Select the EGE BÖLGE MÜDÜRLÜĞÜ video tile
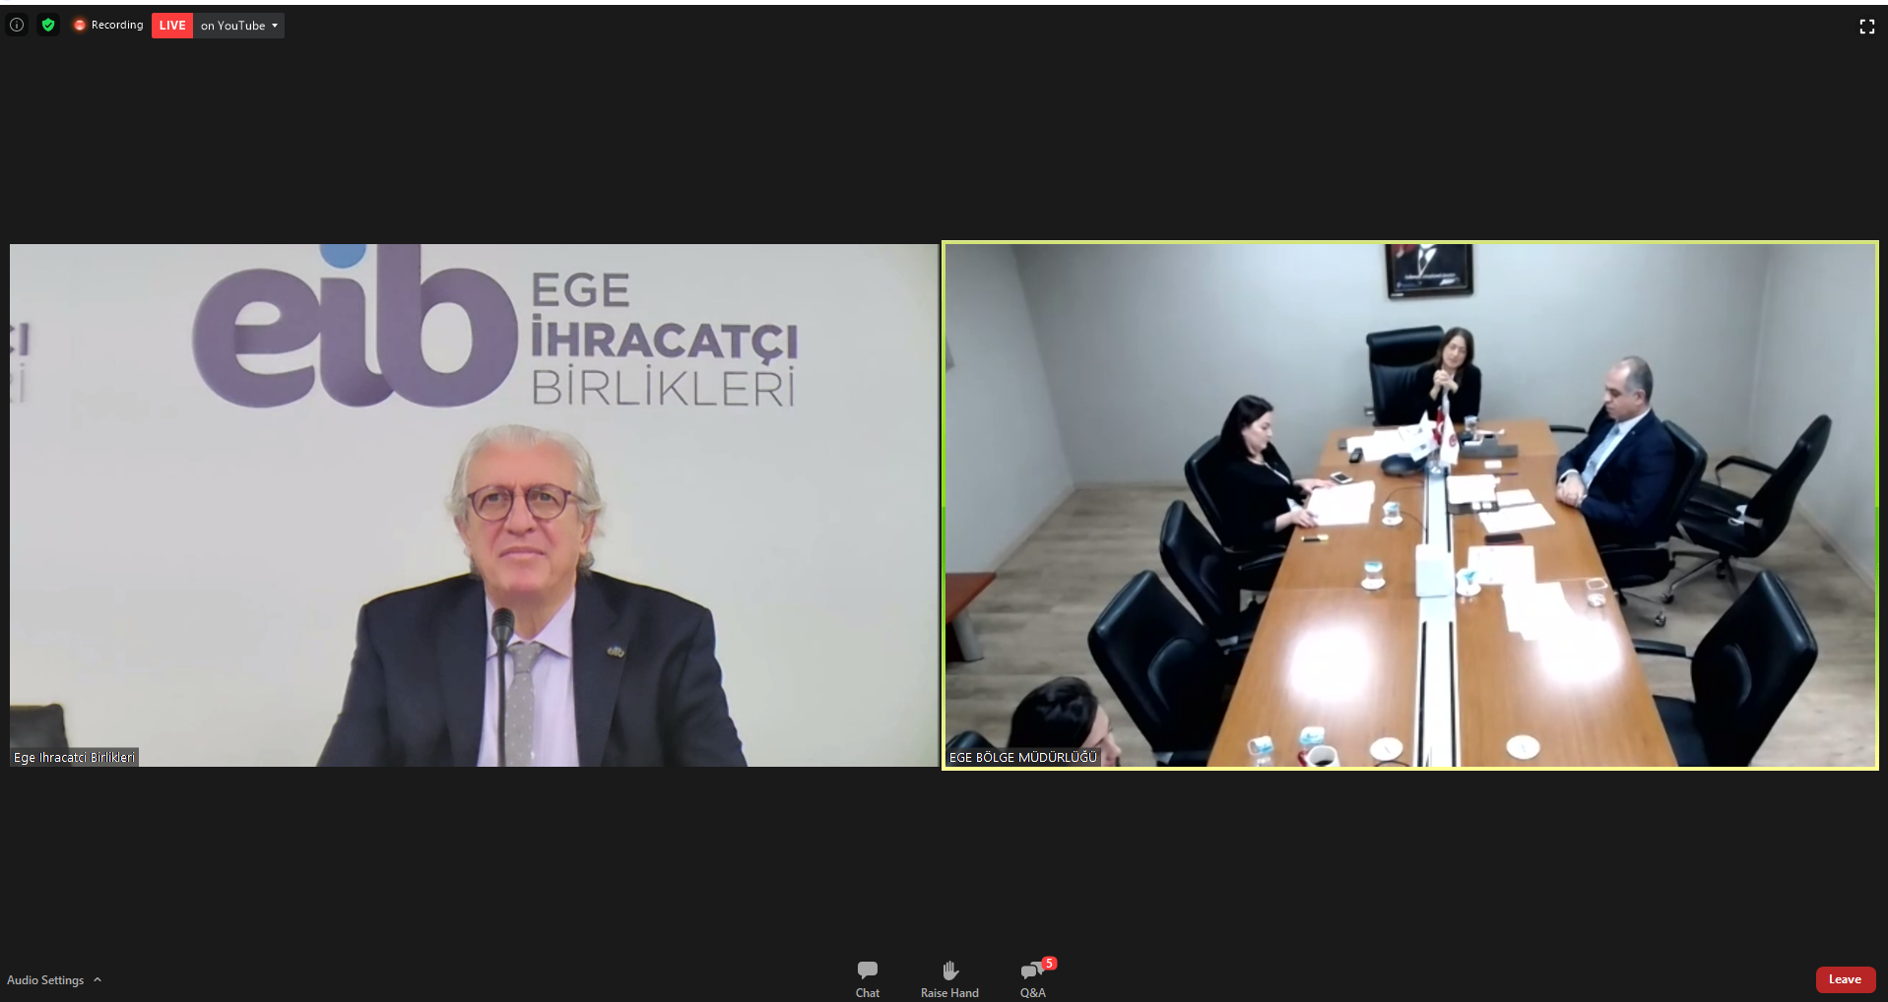The image size is (1888, 1002). [x=1410, y=504]
